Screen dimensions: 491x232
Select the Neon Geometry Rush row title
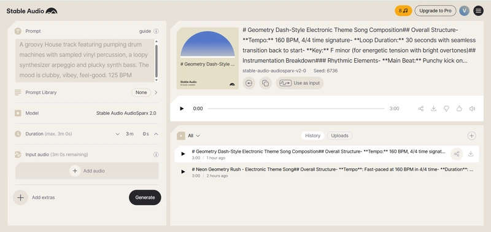(x=333, y=169)
